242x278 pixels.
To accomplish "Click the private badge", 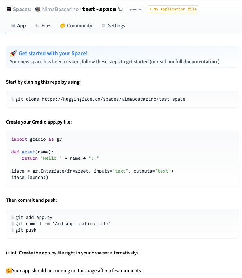I will [x=135, y=9].
